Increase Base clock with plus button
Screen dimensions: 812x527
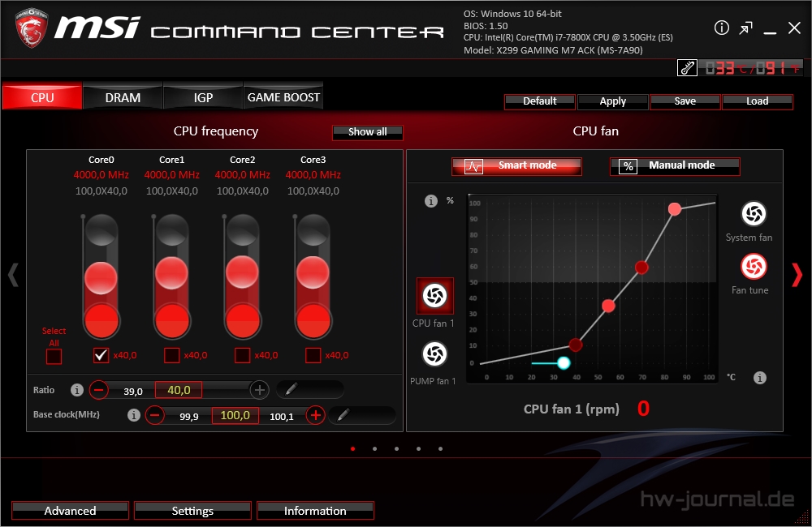[x=315, y=415]
